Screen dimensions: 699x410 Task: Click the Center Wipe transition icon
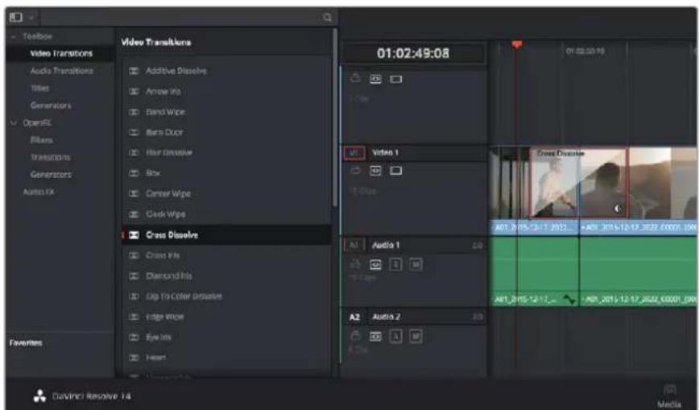click(134, 193)
